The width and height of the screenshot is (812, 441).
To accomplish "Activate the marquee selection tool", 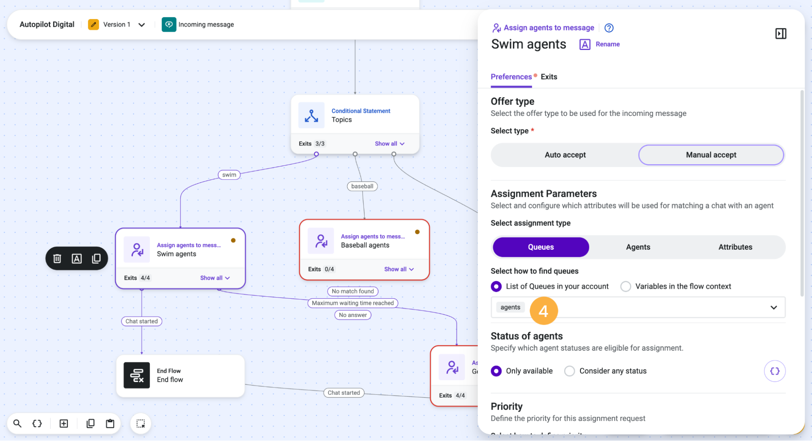I will click(141, 424).
